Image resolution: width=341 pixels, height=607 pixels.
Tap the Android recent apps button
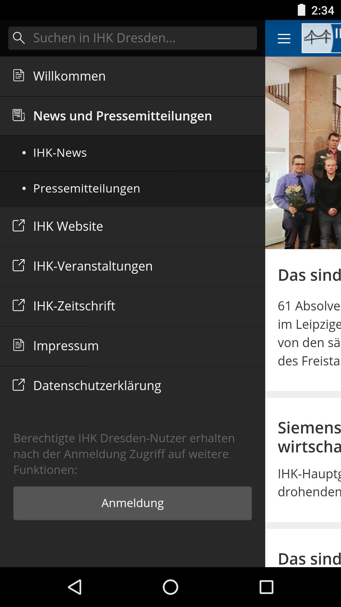pyautogui.click(x=266, y=587)
